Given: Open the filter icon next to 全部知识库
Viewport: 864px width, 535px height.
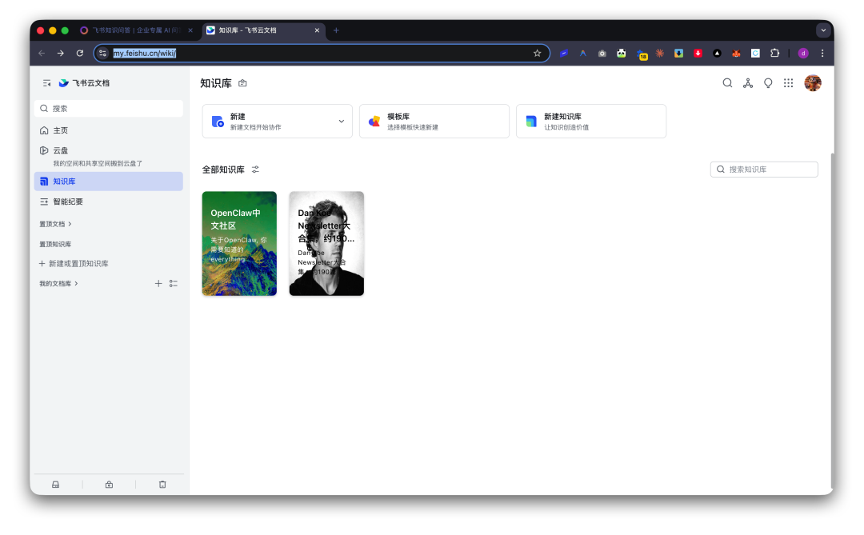Looking at the screenshot, I should [255, 170].
